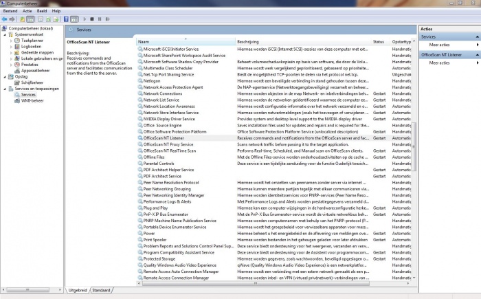Click gear icon of Power service
Viewport: 481px width, 299px height.
[140, 233]
